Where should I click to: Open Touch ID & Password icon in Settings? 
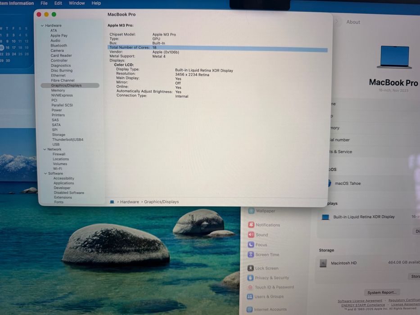click(x=250, y=287)
